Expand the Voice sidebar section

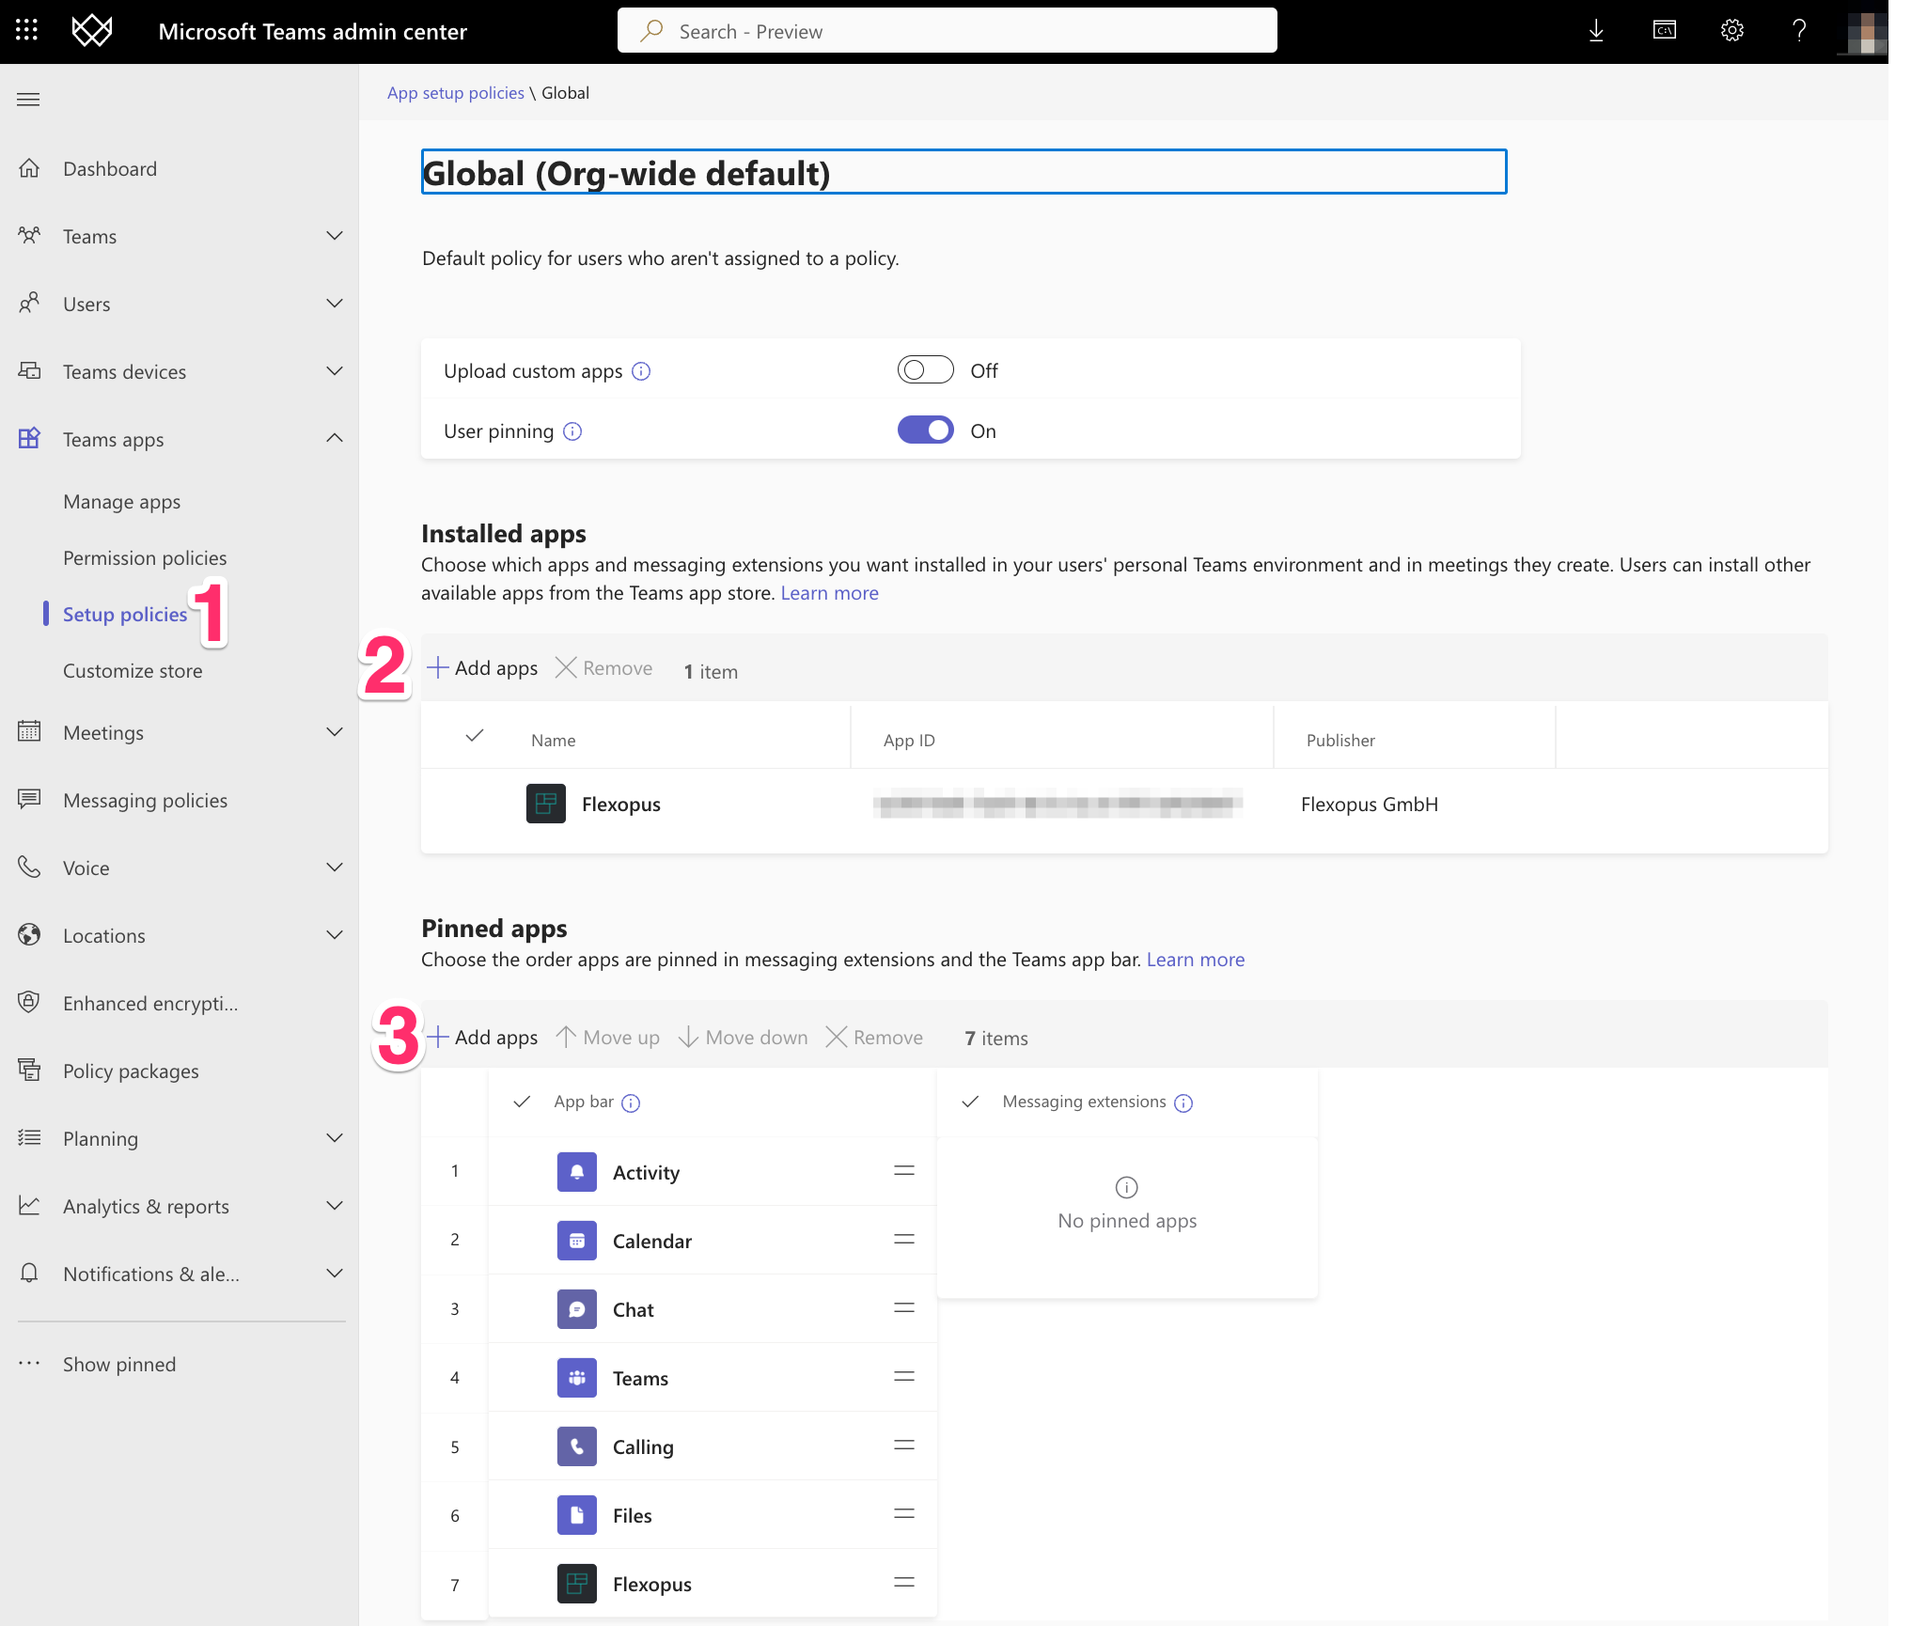coord(335,868)
